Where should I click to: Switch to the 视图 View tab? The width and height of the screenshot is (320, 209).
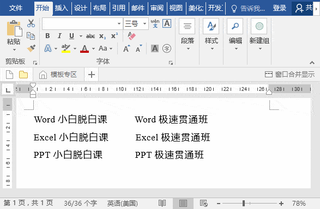(x=176, y=8)
